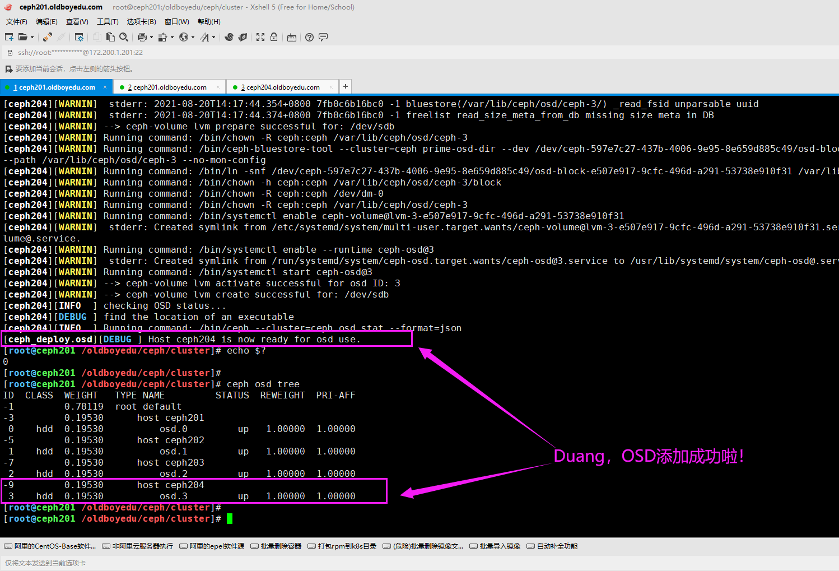Click the Reconnect plug icon
Viewport: 839px width, 571px height.
click(48, 37)
